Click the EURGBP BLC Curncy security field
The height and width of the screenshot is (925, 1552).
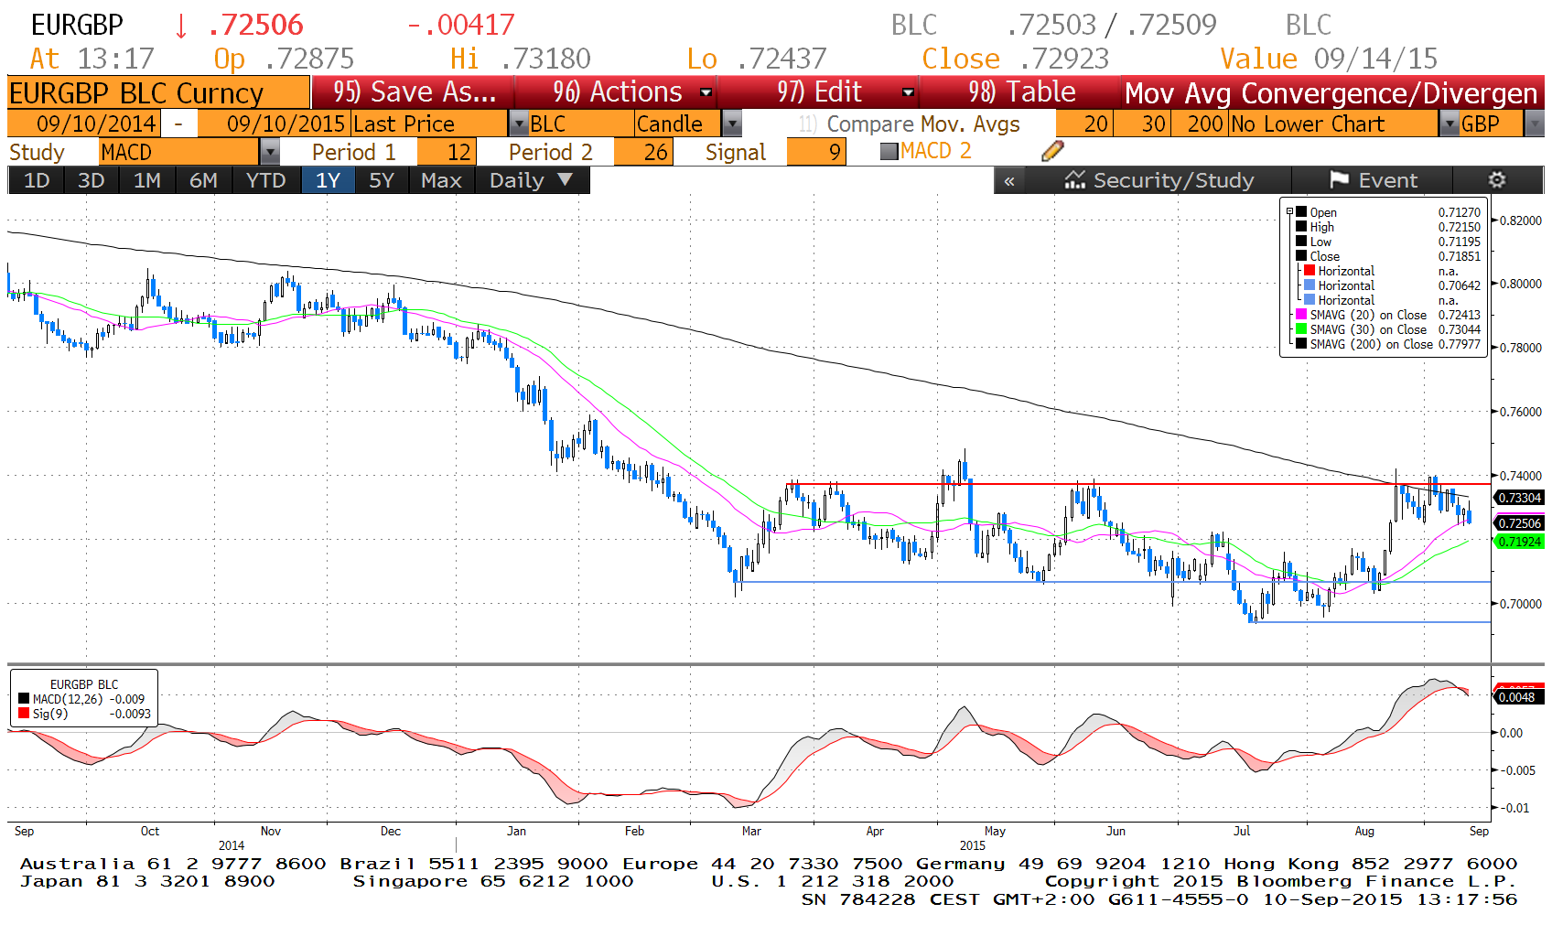(158, 93)
